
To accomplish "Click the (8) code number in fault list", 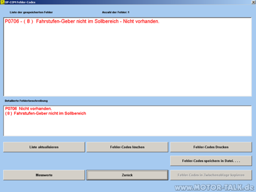I will [28, 22].
